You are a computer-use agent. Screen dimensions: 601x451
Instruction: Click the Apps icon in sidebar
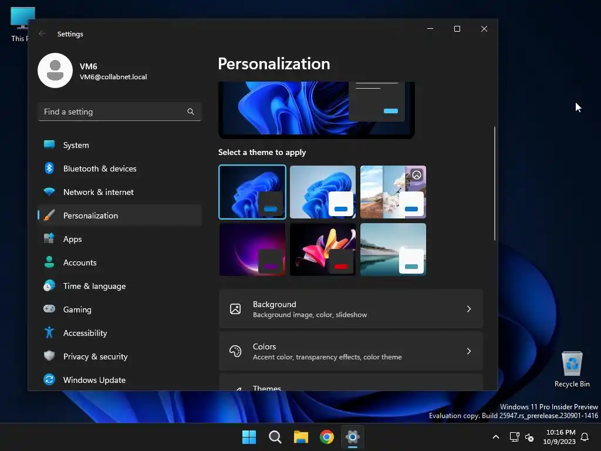[49, 238]
